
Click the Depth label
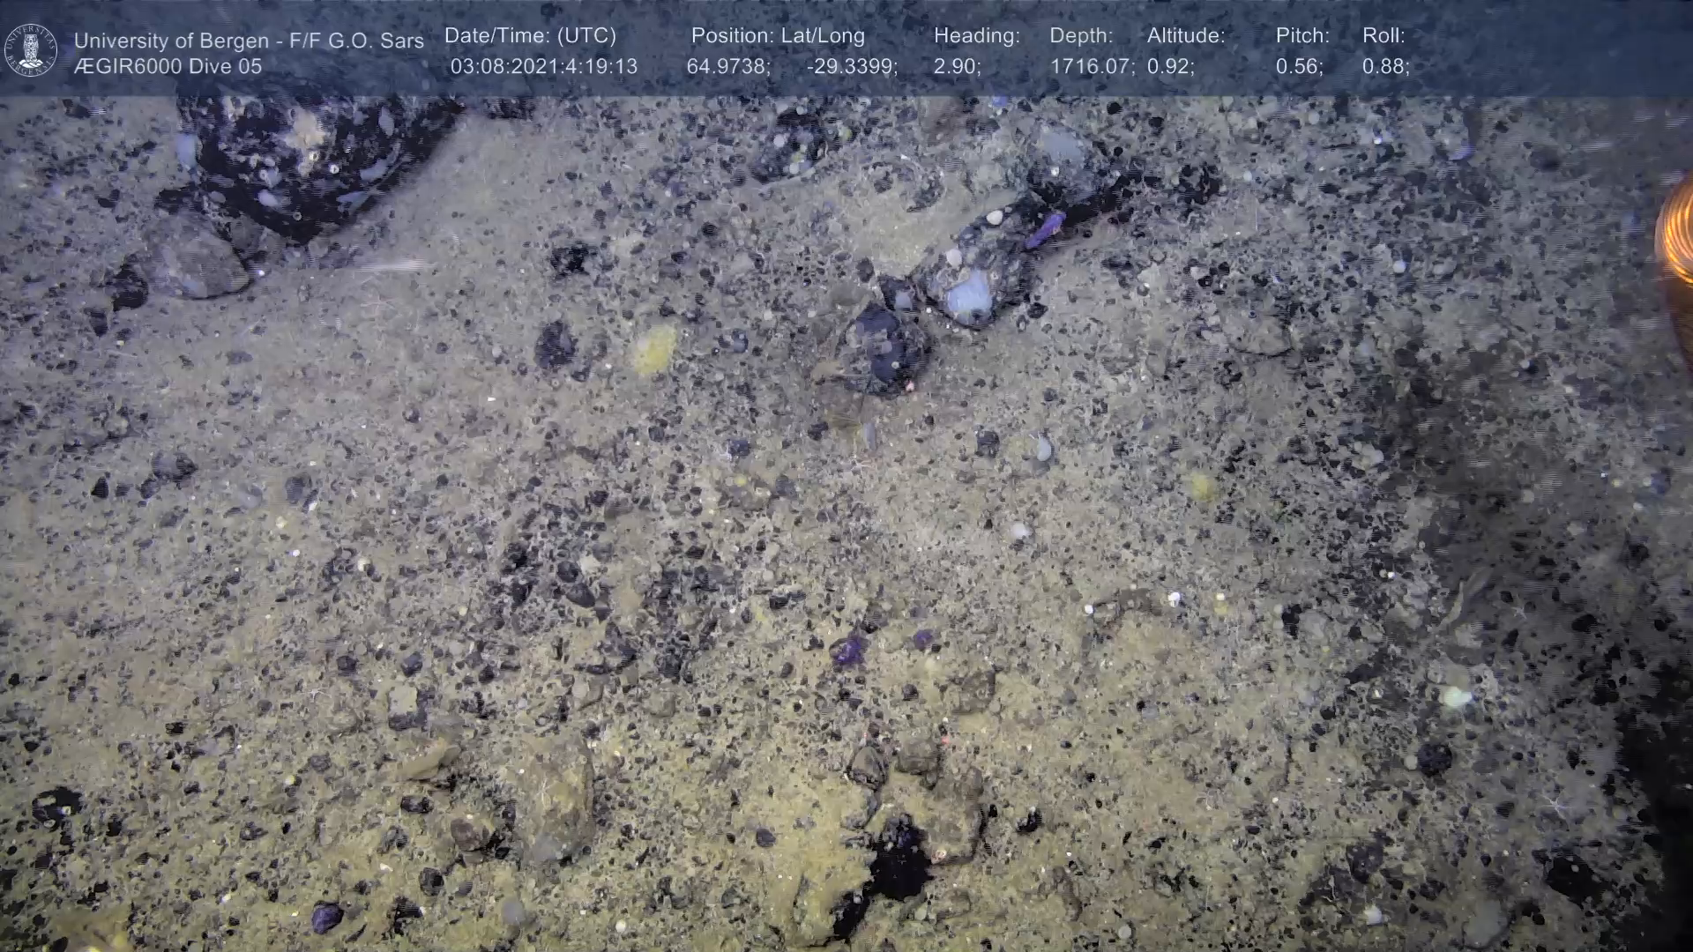click(x=1081, y=36)
